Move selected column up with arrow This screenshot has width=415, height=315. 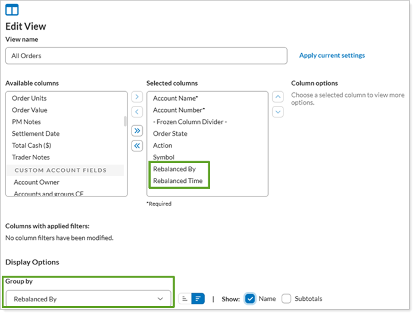coord(277,97)
